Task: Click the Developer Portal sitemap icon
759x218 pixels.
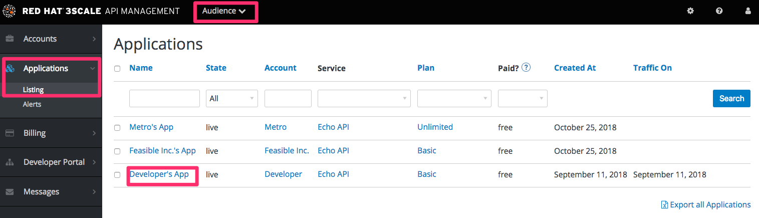Action: tap(10, 162)
